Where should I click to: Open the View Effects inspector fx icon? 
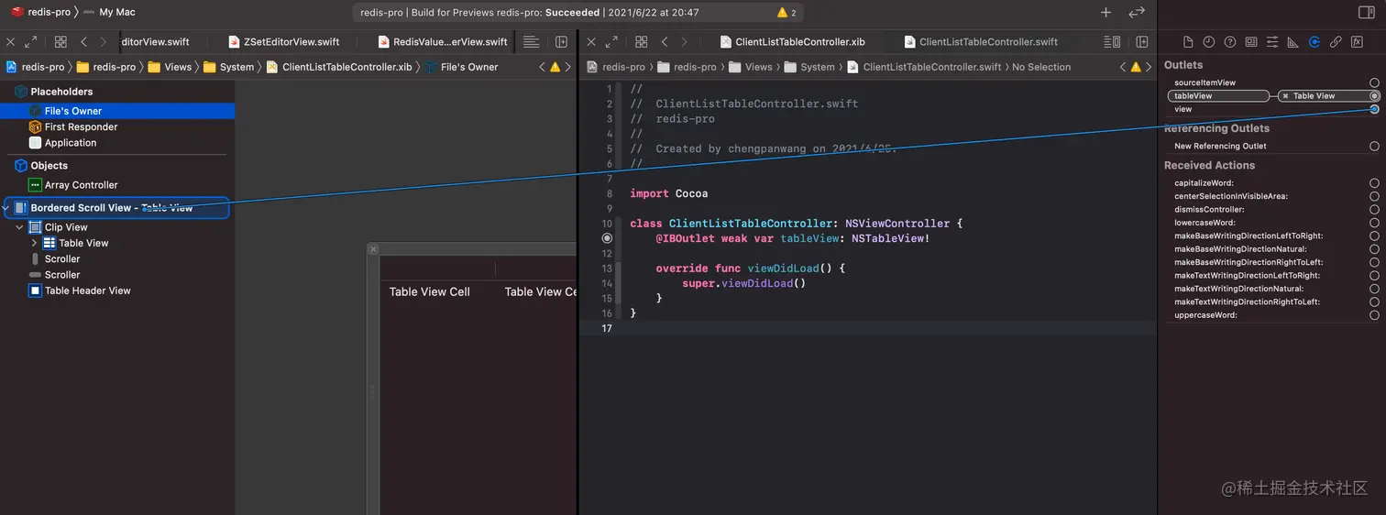(x=1357, y=42)
